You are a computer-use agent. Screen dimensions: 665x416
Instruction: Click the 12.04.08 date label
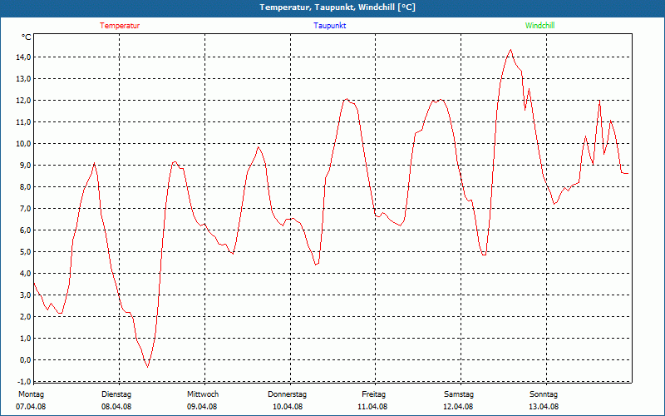(x=458, y=407)
